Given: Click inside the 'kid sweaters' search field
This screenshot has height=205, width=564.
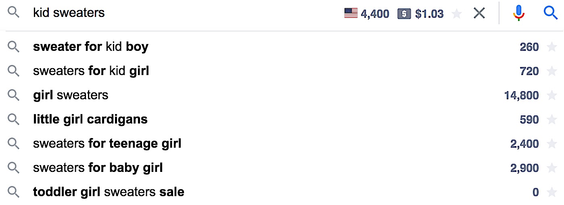Looking at the screenshot, I should pos(182,13).
